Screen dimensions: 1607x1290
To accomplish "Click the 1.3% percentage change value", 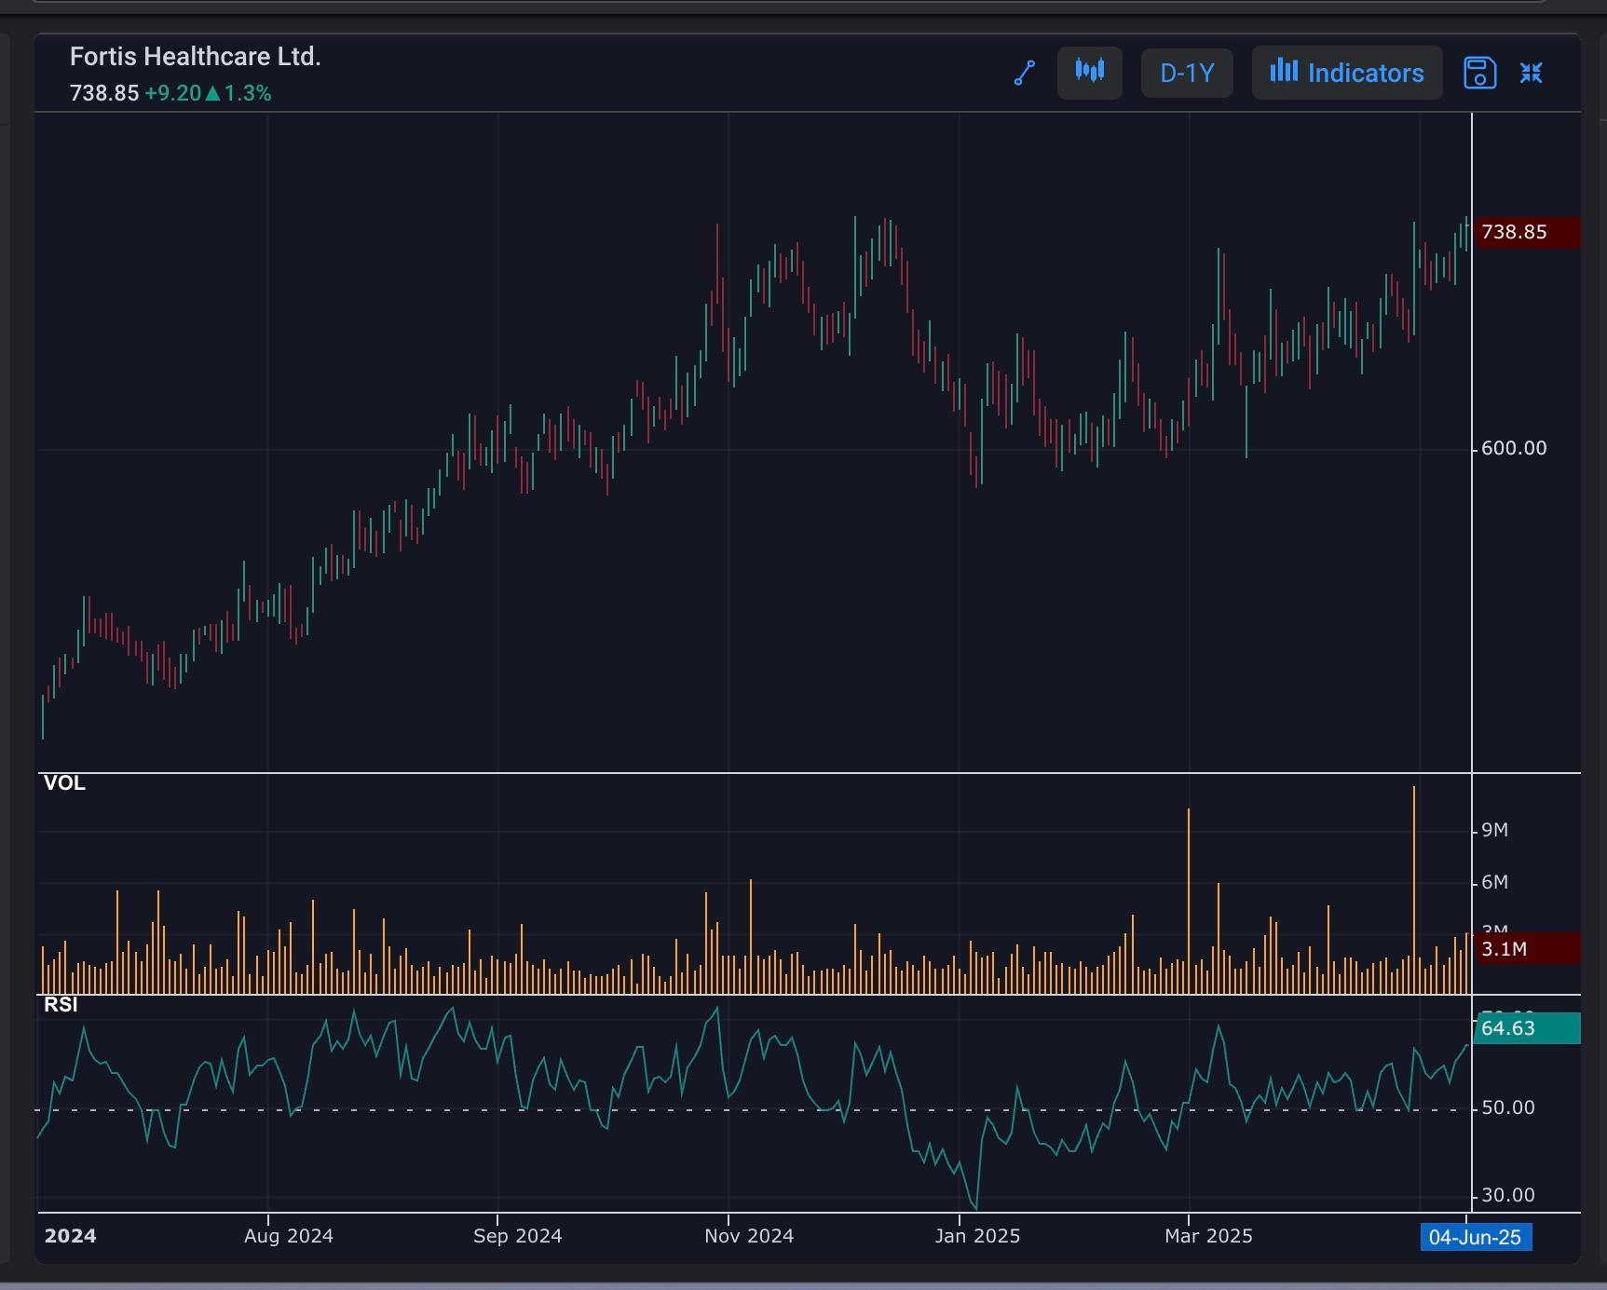I will coord(248,93).
